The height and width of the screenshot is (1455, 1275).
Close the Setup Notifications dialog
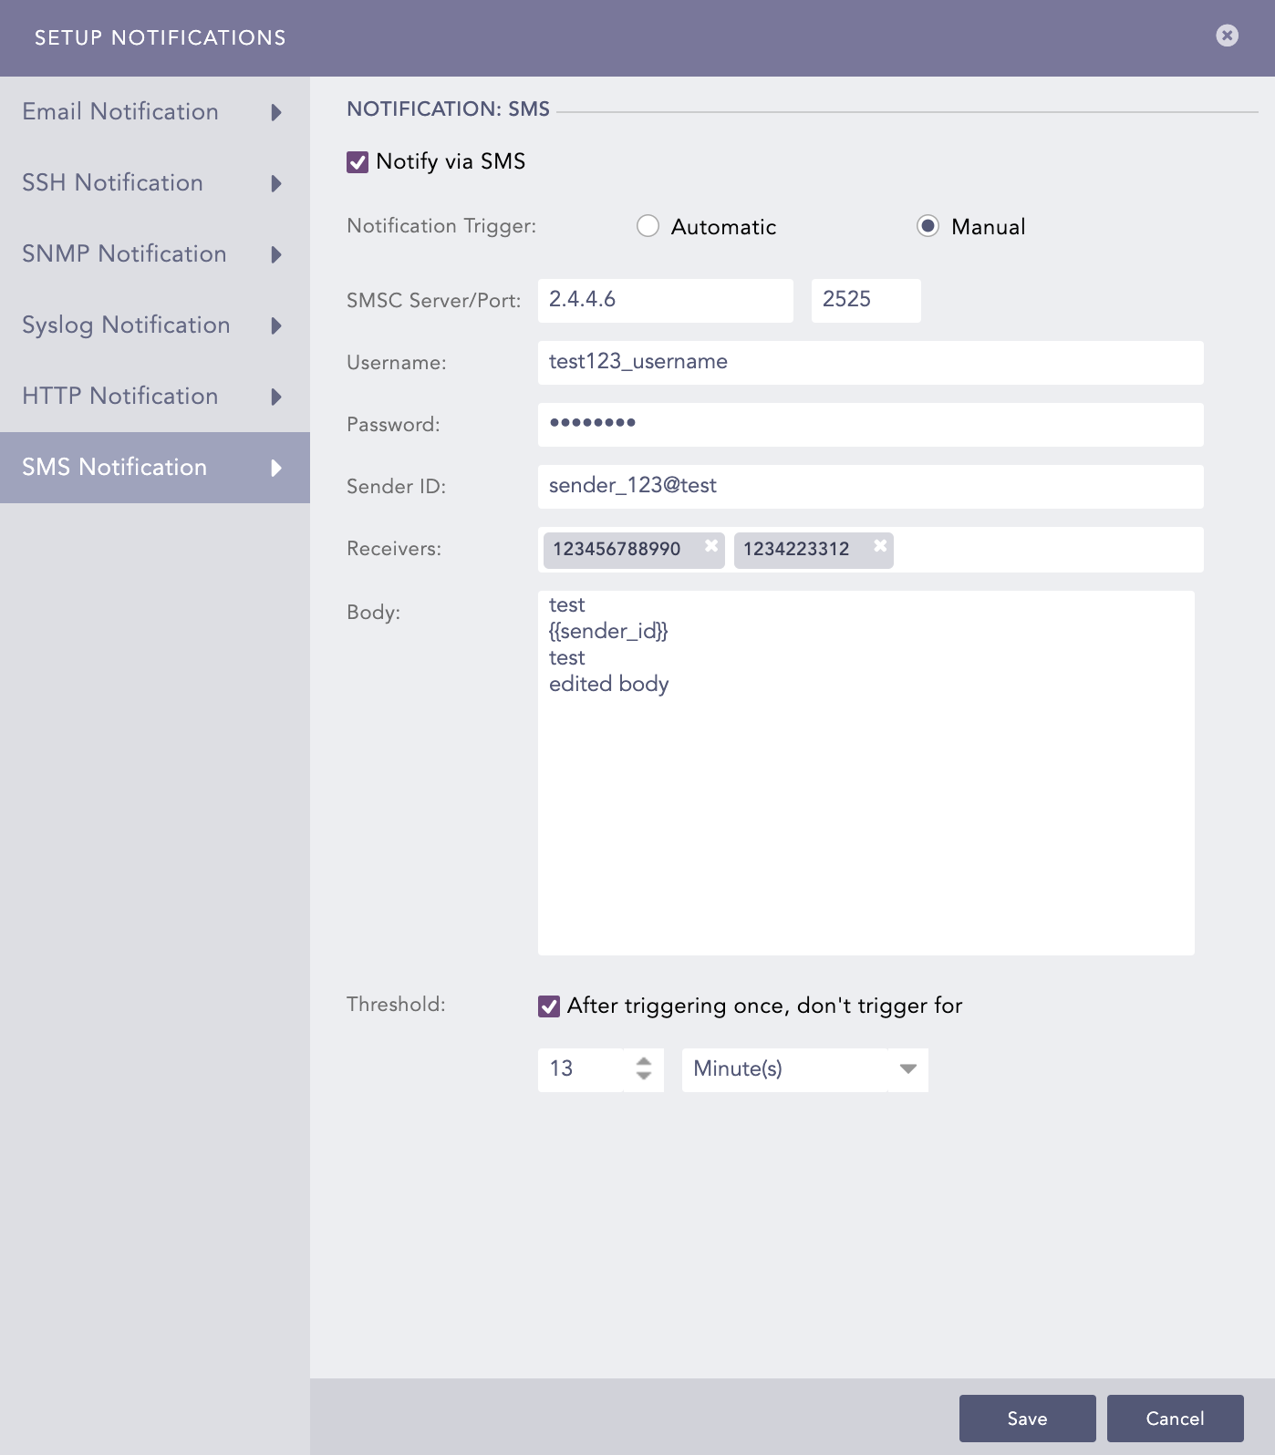1227,36
